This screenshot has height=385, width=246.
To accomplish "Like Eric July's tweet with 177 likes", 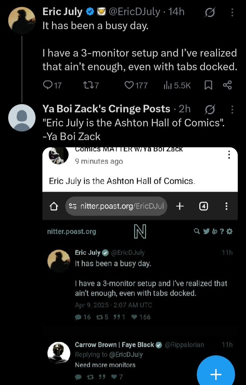I will click(x=136, y=85).
